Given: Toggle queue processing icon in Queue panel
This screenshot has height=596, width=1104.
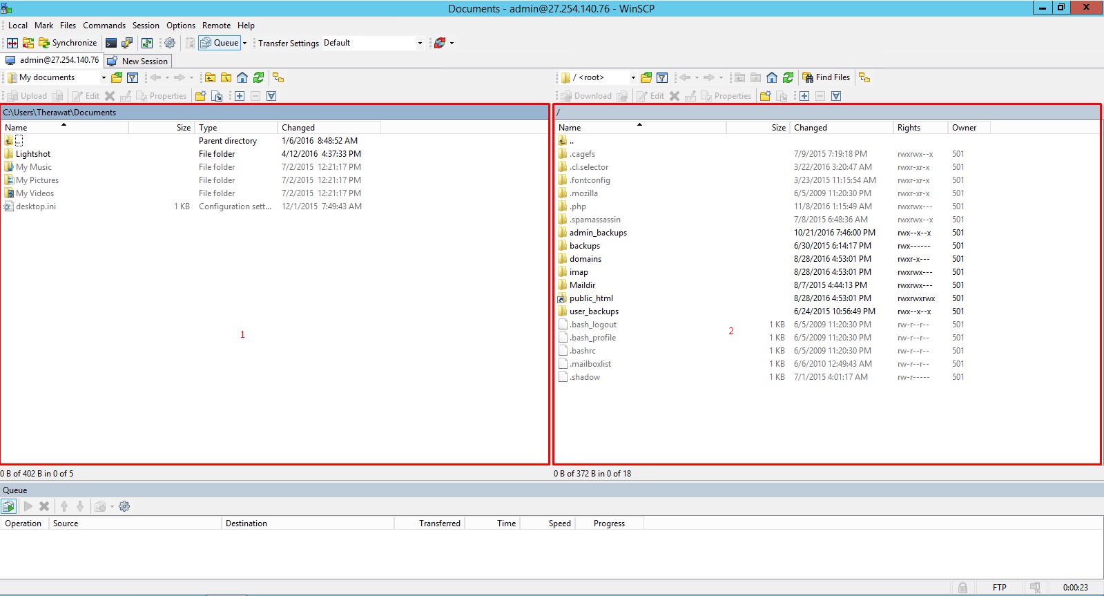Looking at the screenshot, I should pos(8,506).
